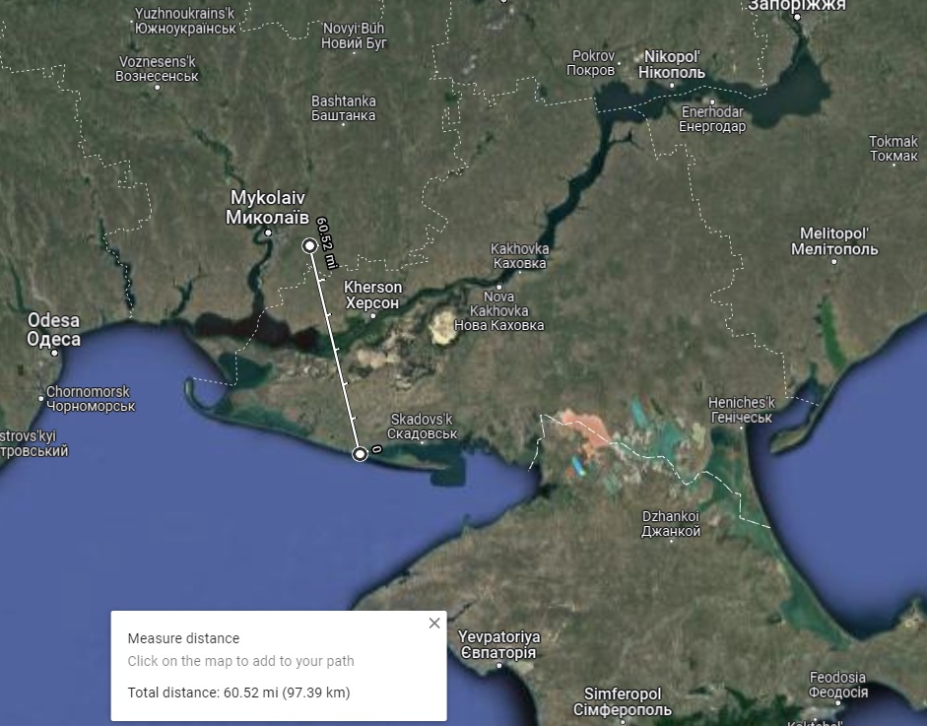Select the Skadovs'k town label
This screenshot has height=726, width=927.
tap(422, 426)
